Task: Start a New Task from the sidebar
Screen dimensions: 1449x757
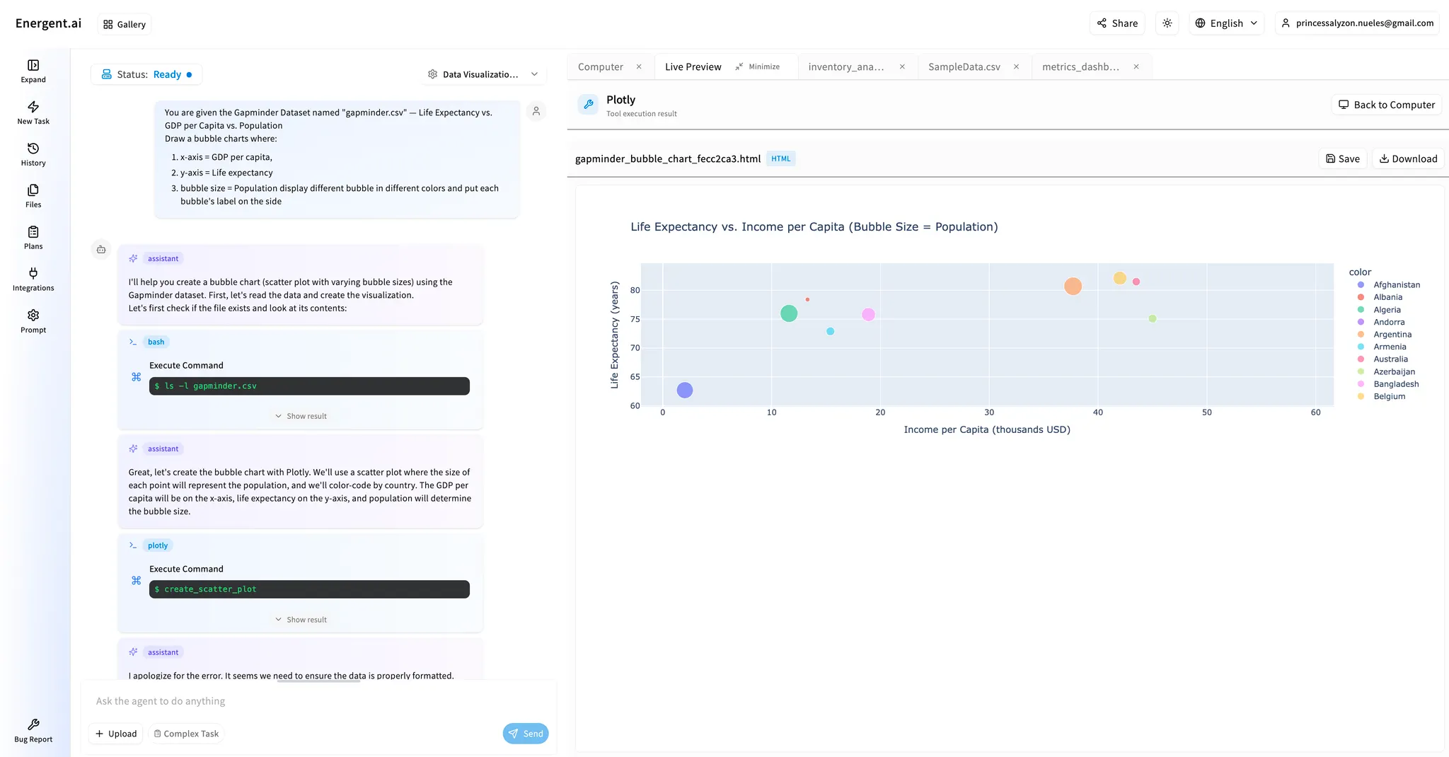Action: [33, 112]
